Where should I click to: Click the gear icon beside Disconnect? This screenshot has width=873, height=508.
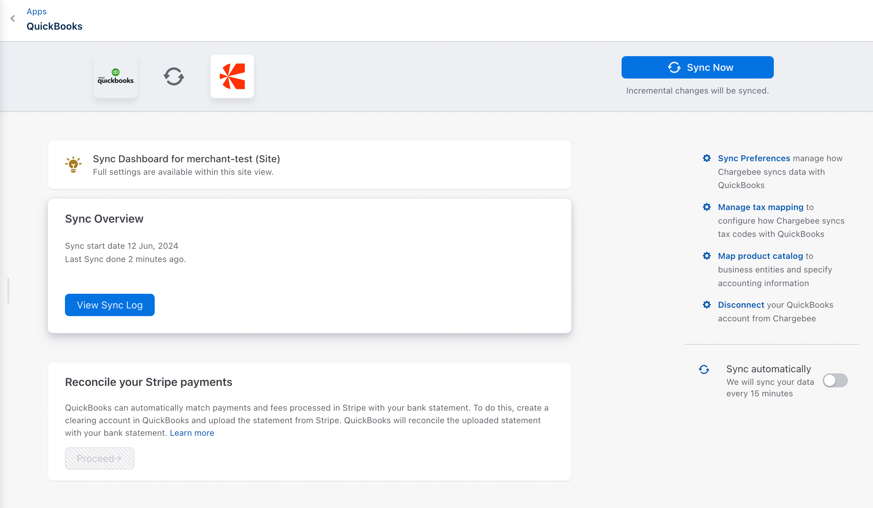[x=707, y=305]
